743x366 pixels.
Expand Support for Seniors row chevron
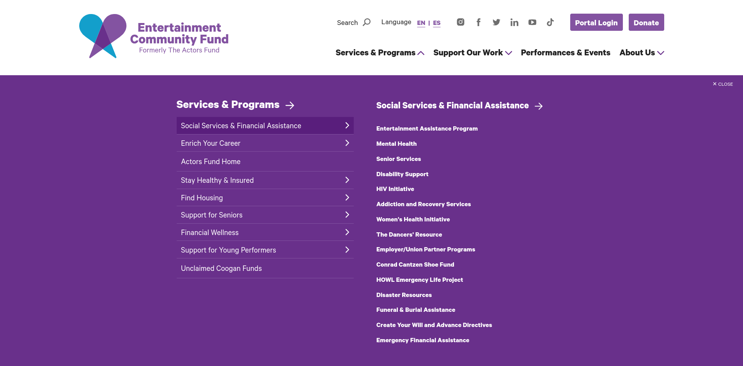(x=347, y=215)
